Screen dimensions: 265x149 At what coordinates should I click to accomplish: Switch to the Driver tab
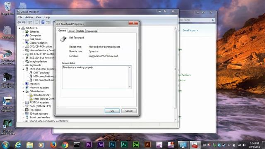tap(72, 31)
